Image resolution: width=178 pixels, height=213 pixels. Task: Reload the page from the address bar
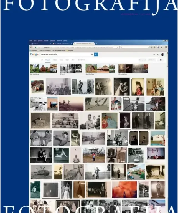tap(117, 47)
